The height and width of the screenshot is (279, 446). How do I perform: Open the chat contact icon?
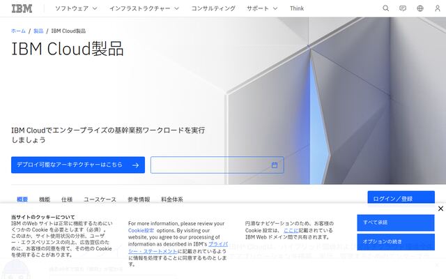403,8
